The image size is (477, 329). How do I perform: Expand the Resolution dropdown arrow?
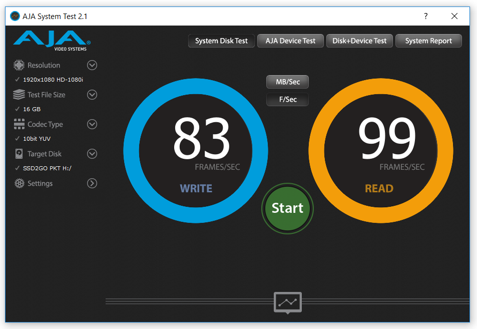coord(92,65)
